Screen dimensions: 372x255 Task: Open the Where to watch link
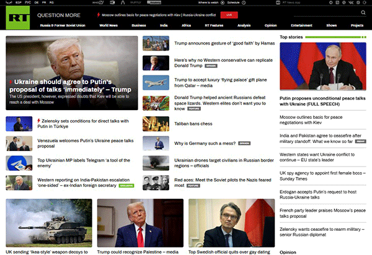click(x=208, y=2)
